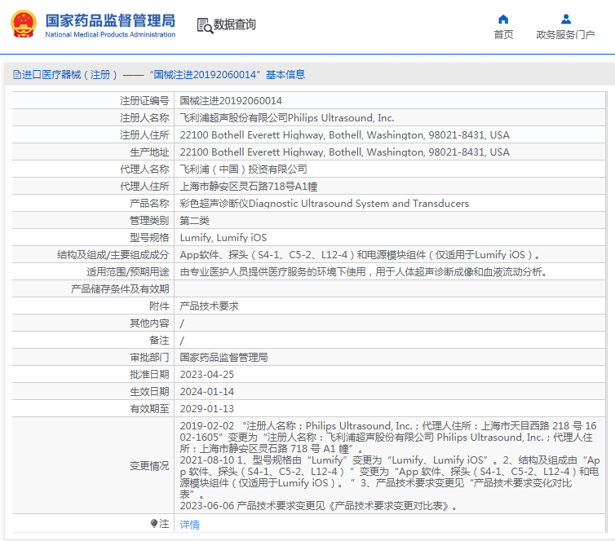Viewport: 615px width, 541px height.
Task: Click the 变更情况 row label
Action: 149,466
